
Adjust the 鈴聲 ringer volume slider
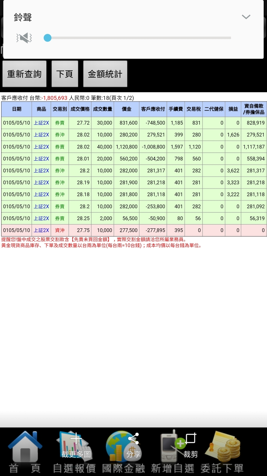coord(137,38)
